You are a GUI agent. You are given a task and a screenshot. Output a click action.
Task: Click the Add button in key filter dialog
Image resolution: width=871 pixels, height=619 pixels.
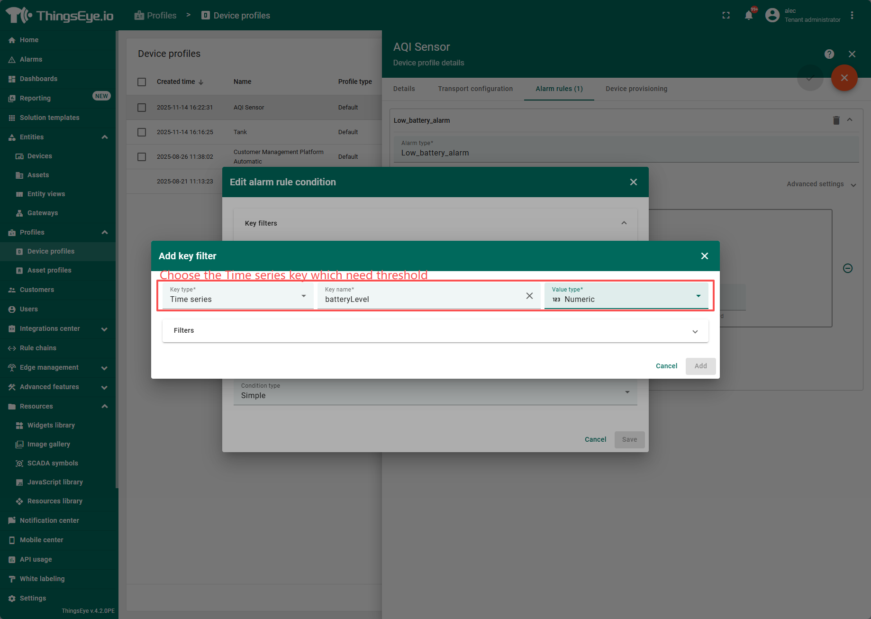click(700, 366)
